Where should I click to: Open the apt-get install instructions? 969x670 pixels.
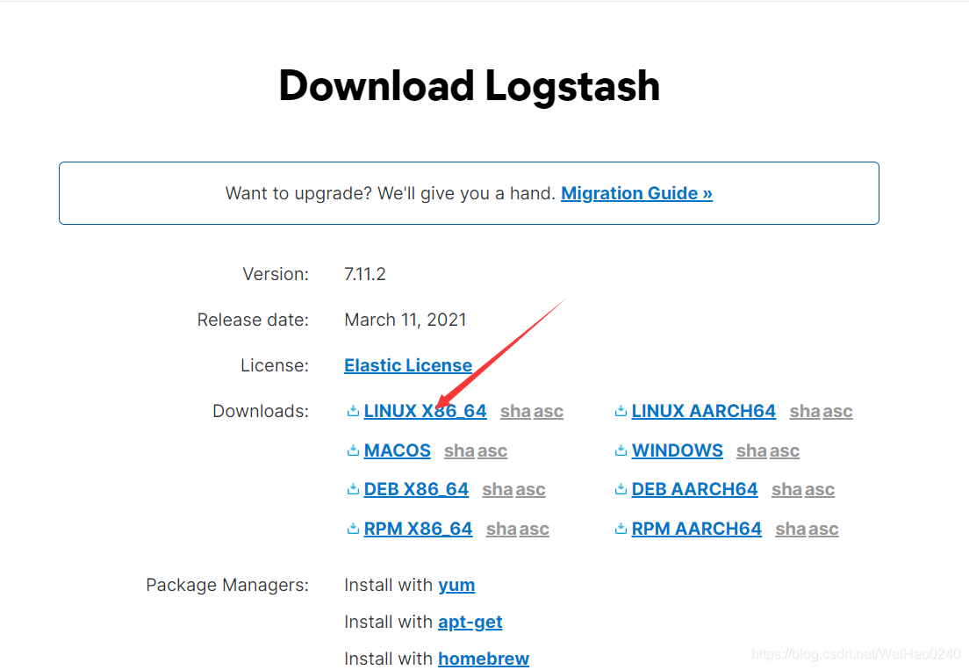click(x=470, y=622)
